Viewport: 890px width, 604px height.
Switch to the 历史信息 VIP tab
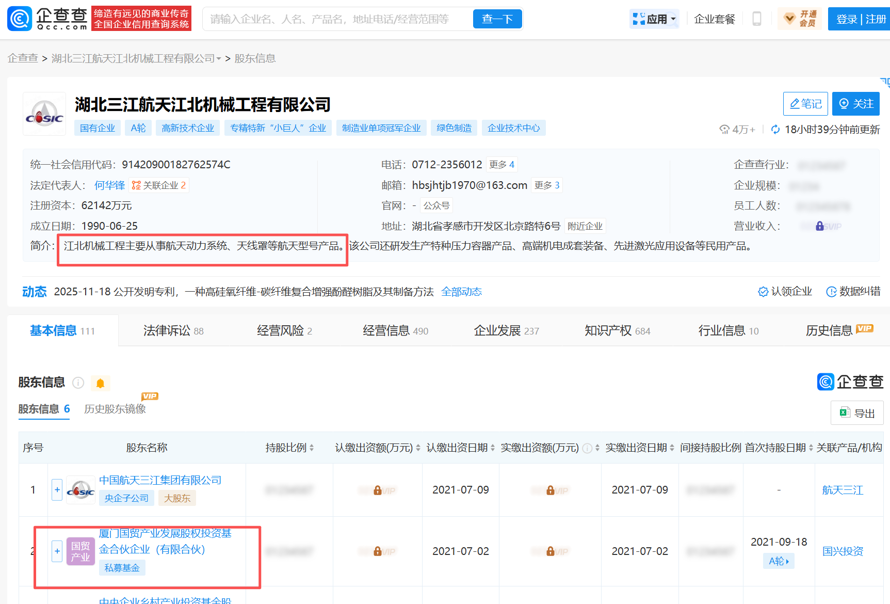point(839,330)
